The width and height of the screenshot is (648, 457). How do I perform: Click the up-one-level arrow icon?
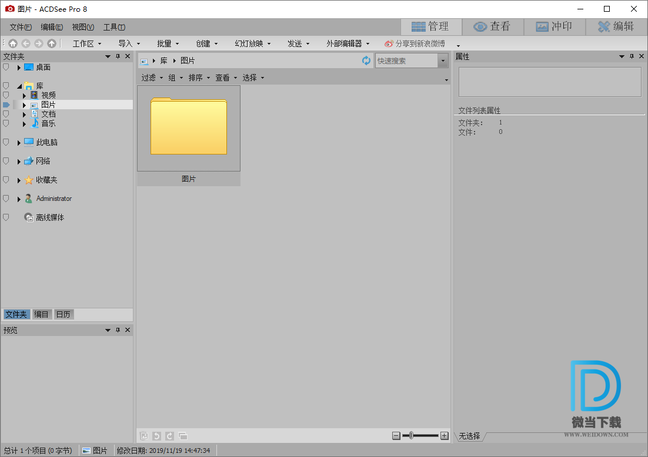point(52,43)
